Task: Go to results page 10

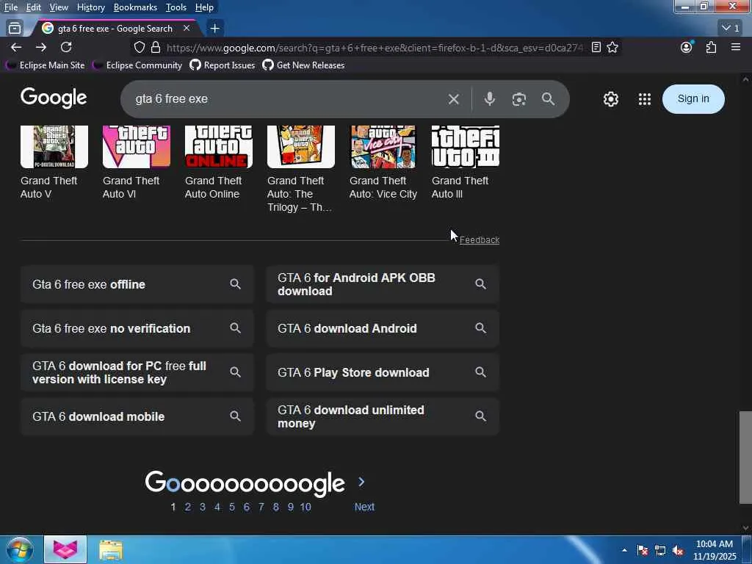Action: click(305, 507)
